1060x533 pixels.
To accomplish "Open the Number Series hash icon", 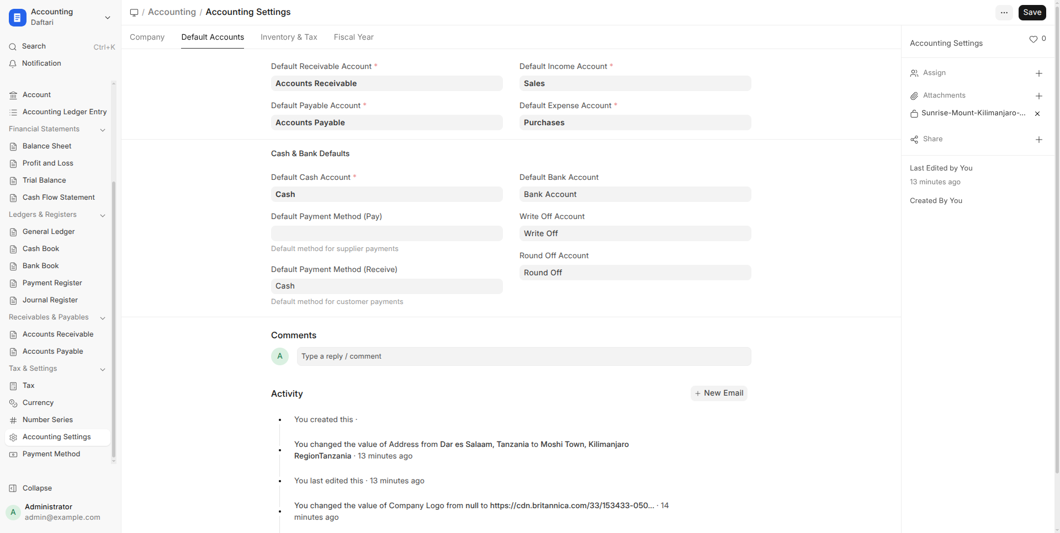I will 13,420.
